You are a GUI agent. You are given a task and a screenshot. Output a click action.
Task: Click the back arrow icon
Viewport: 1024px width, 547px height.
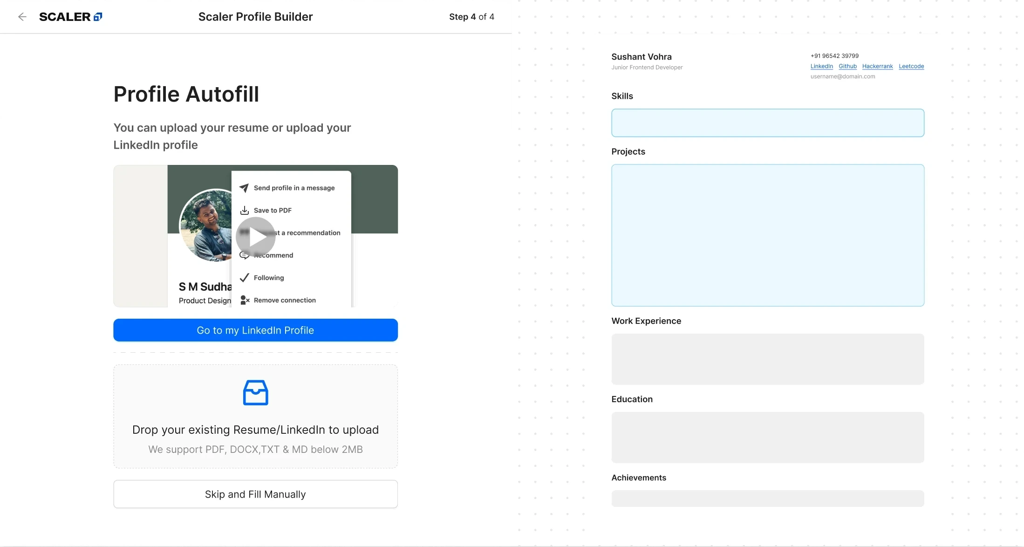click(22, 17)
